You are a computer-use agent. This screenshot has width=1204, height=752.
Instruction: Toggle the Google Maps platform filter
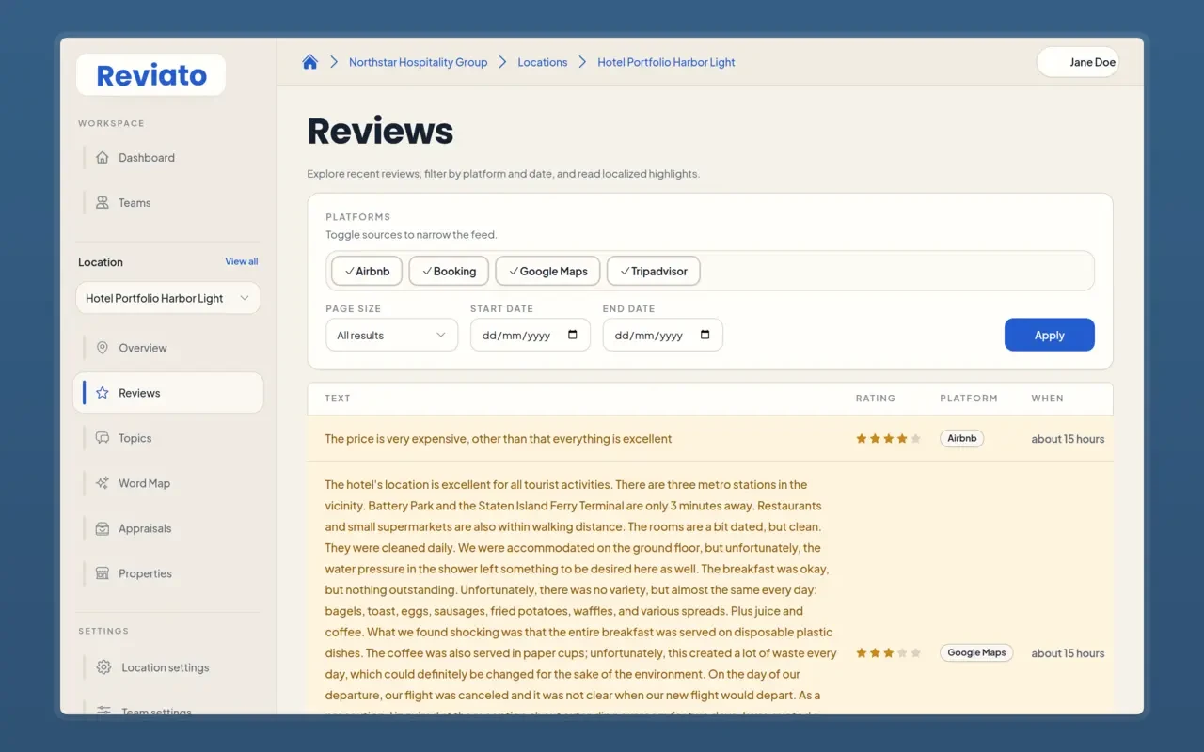coord(548,271)
